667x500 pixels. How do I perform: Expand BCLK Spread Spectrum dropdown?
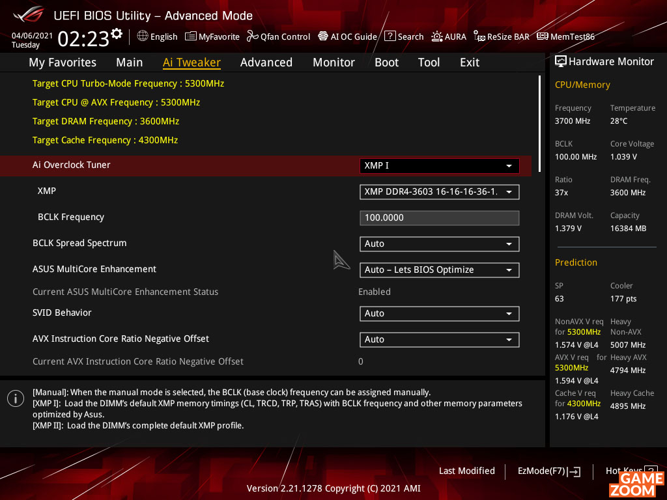coord(440,243)
